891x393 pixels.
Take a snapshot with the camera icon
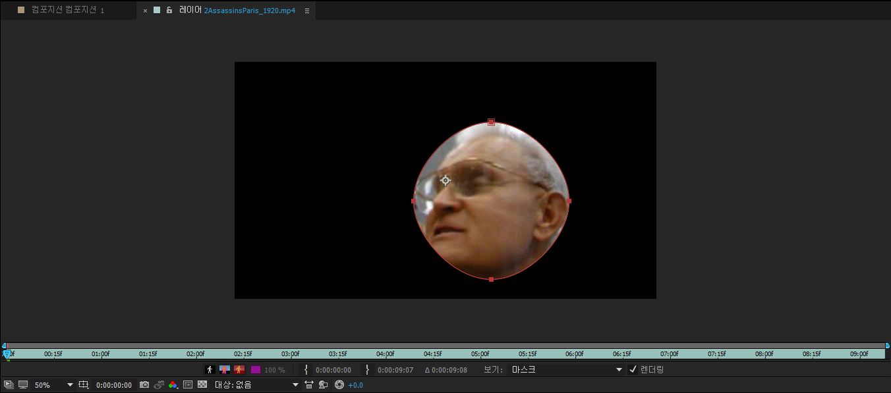point(144,384)
